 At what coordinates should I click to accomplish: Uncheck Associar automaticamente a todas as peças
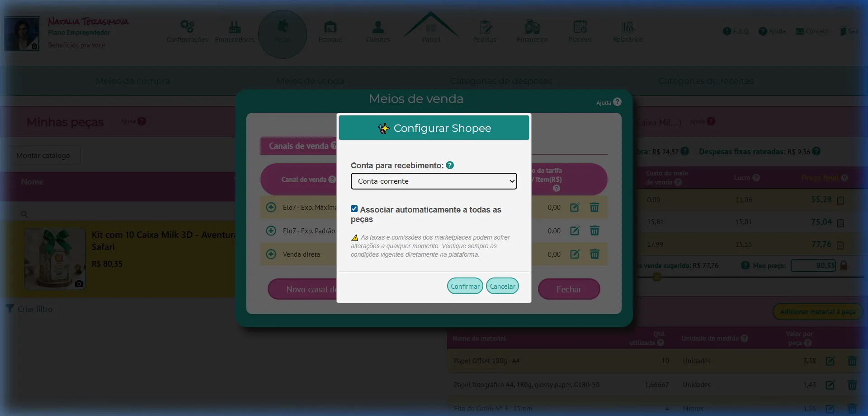pyautogui.click(x=354, y=209)
